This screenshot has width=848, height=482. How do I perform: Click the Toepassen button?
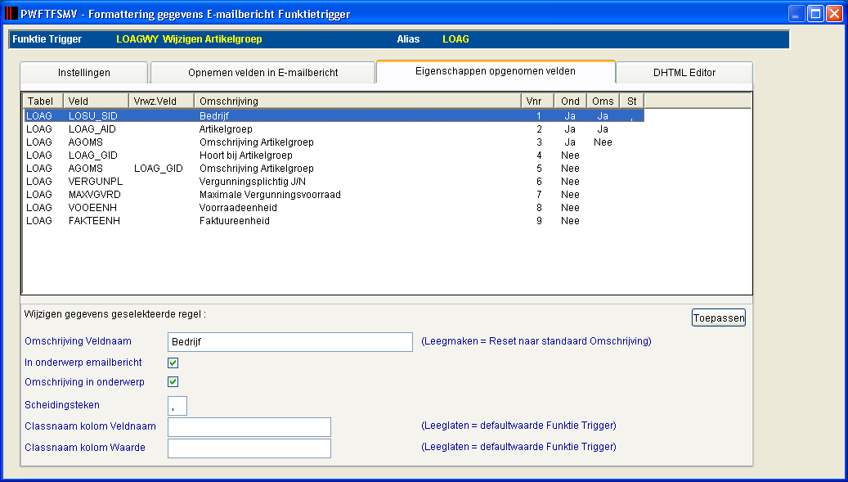pos(719,318)
